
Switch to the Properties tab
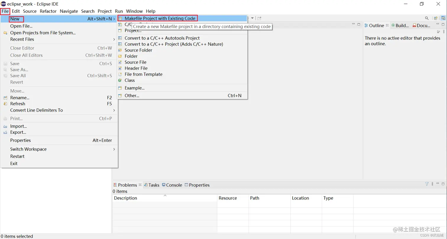197,185
